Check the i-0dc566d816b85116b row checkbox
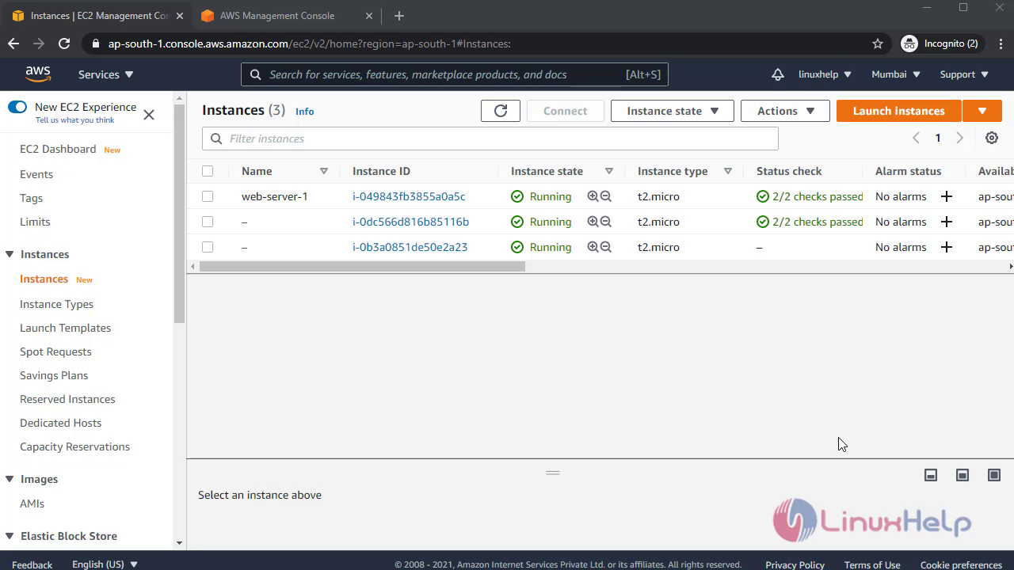 (x=208, y=222)
